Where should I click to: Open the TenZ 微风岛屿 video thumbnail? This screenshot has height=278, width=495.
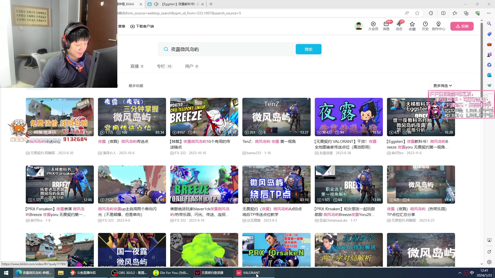[x=276, y=117]
